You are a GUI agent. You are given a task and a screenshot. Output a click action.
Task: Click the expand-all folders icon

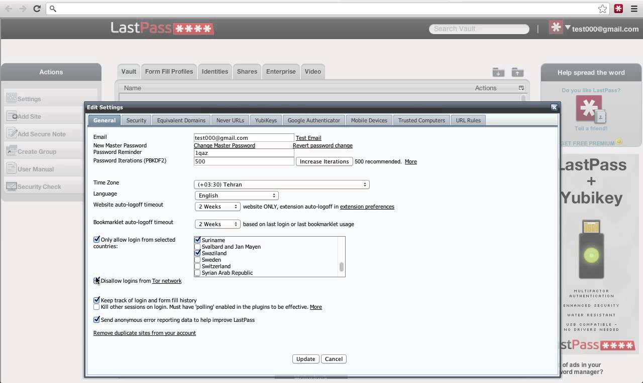coord(517,72)
